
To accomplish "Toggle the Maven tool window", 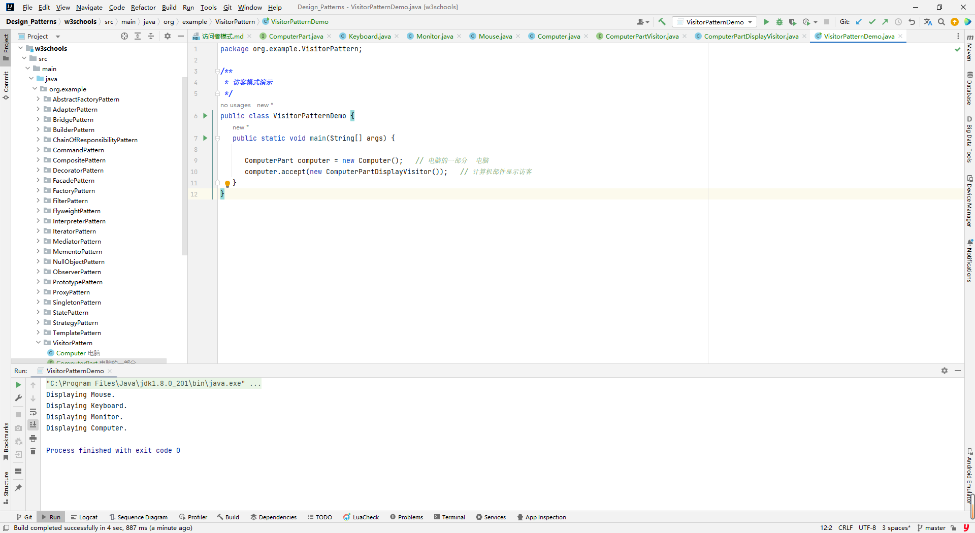I will click(969, 48).
